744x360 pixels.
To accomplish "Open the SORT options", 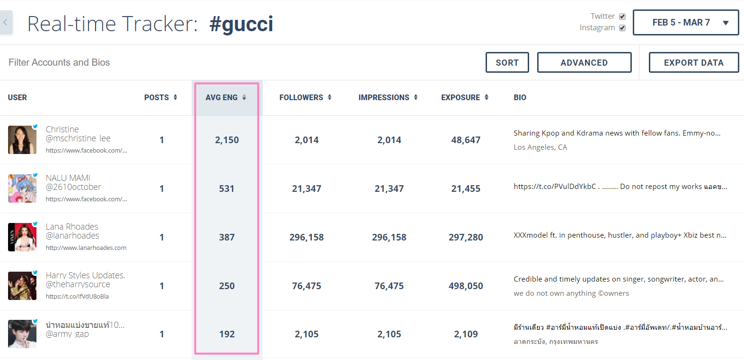I will tap(507, 62).
